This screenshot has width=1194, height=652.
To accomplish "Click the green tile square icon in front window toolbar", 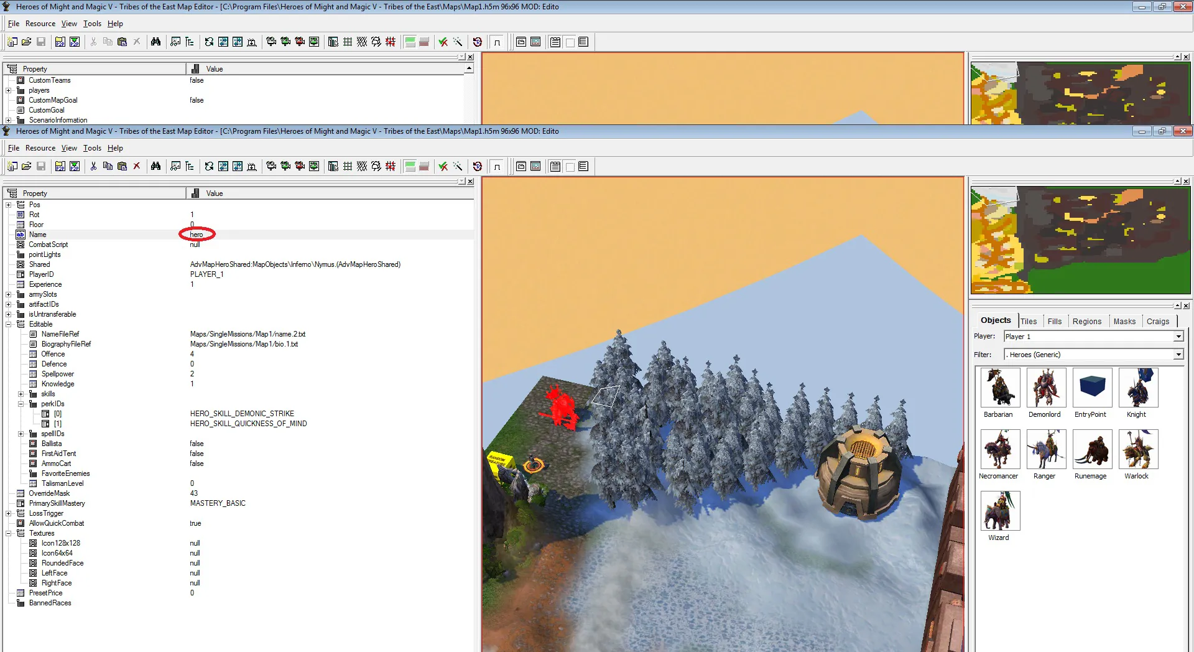I will pyautogui.click(x=410, y=166).
